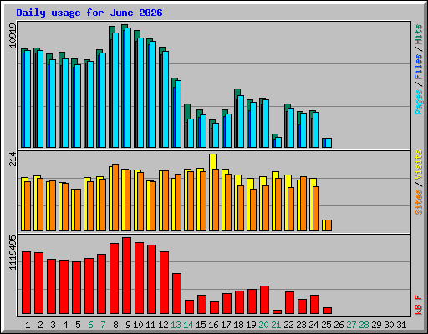Select weekend day 27 label
Screen dimensions: 428x334
351,325
